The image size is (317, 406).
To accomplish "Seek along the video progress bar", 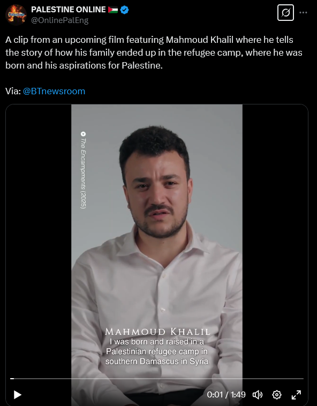I will (157, 379).
